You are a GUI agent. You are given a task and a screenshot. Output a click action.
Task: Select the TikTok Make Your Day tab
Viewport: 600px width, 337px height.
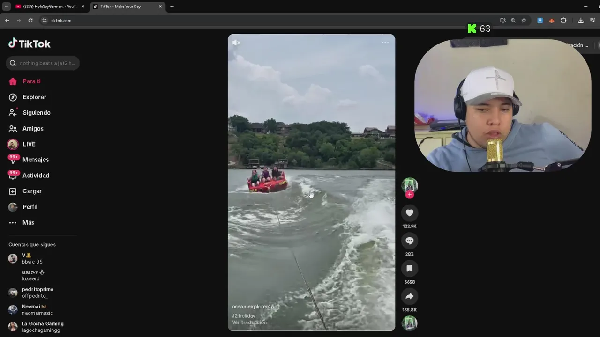[127, 7]
